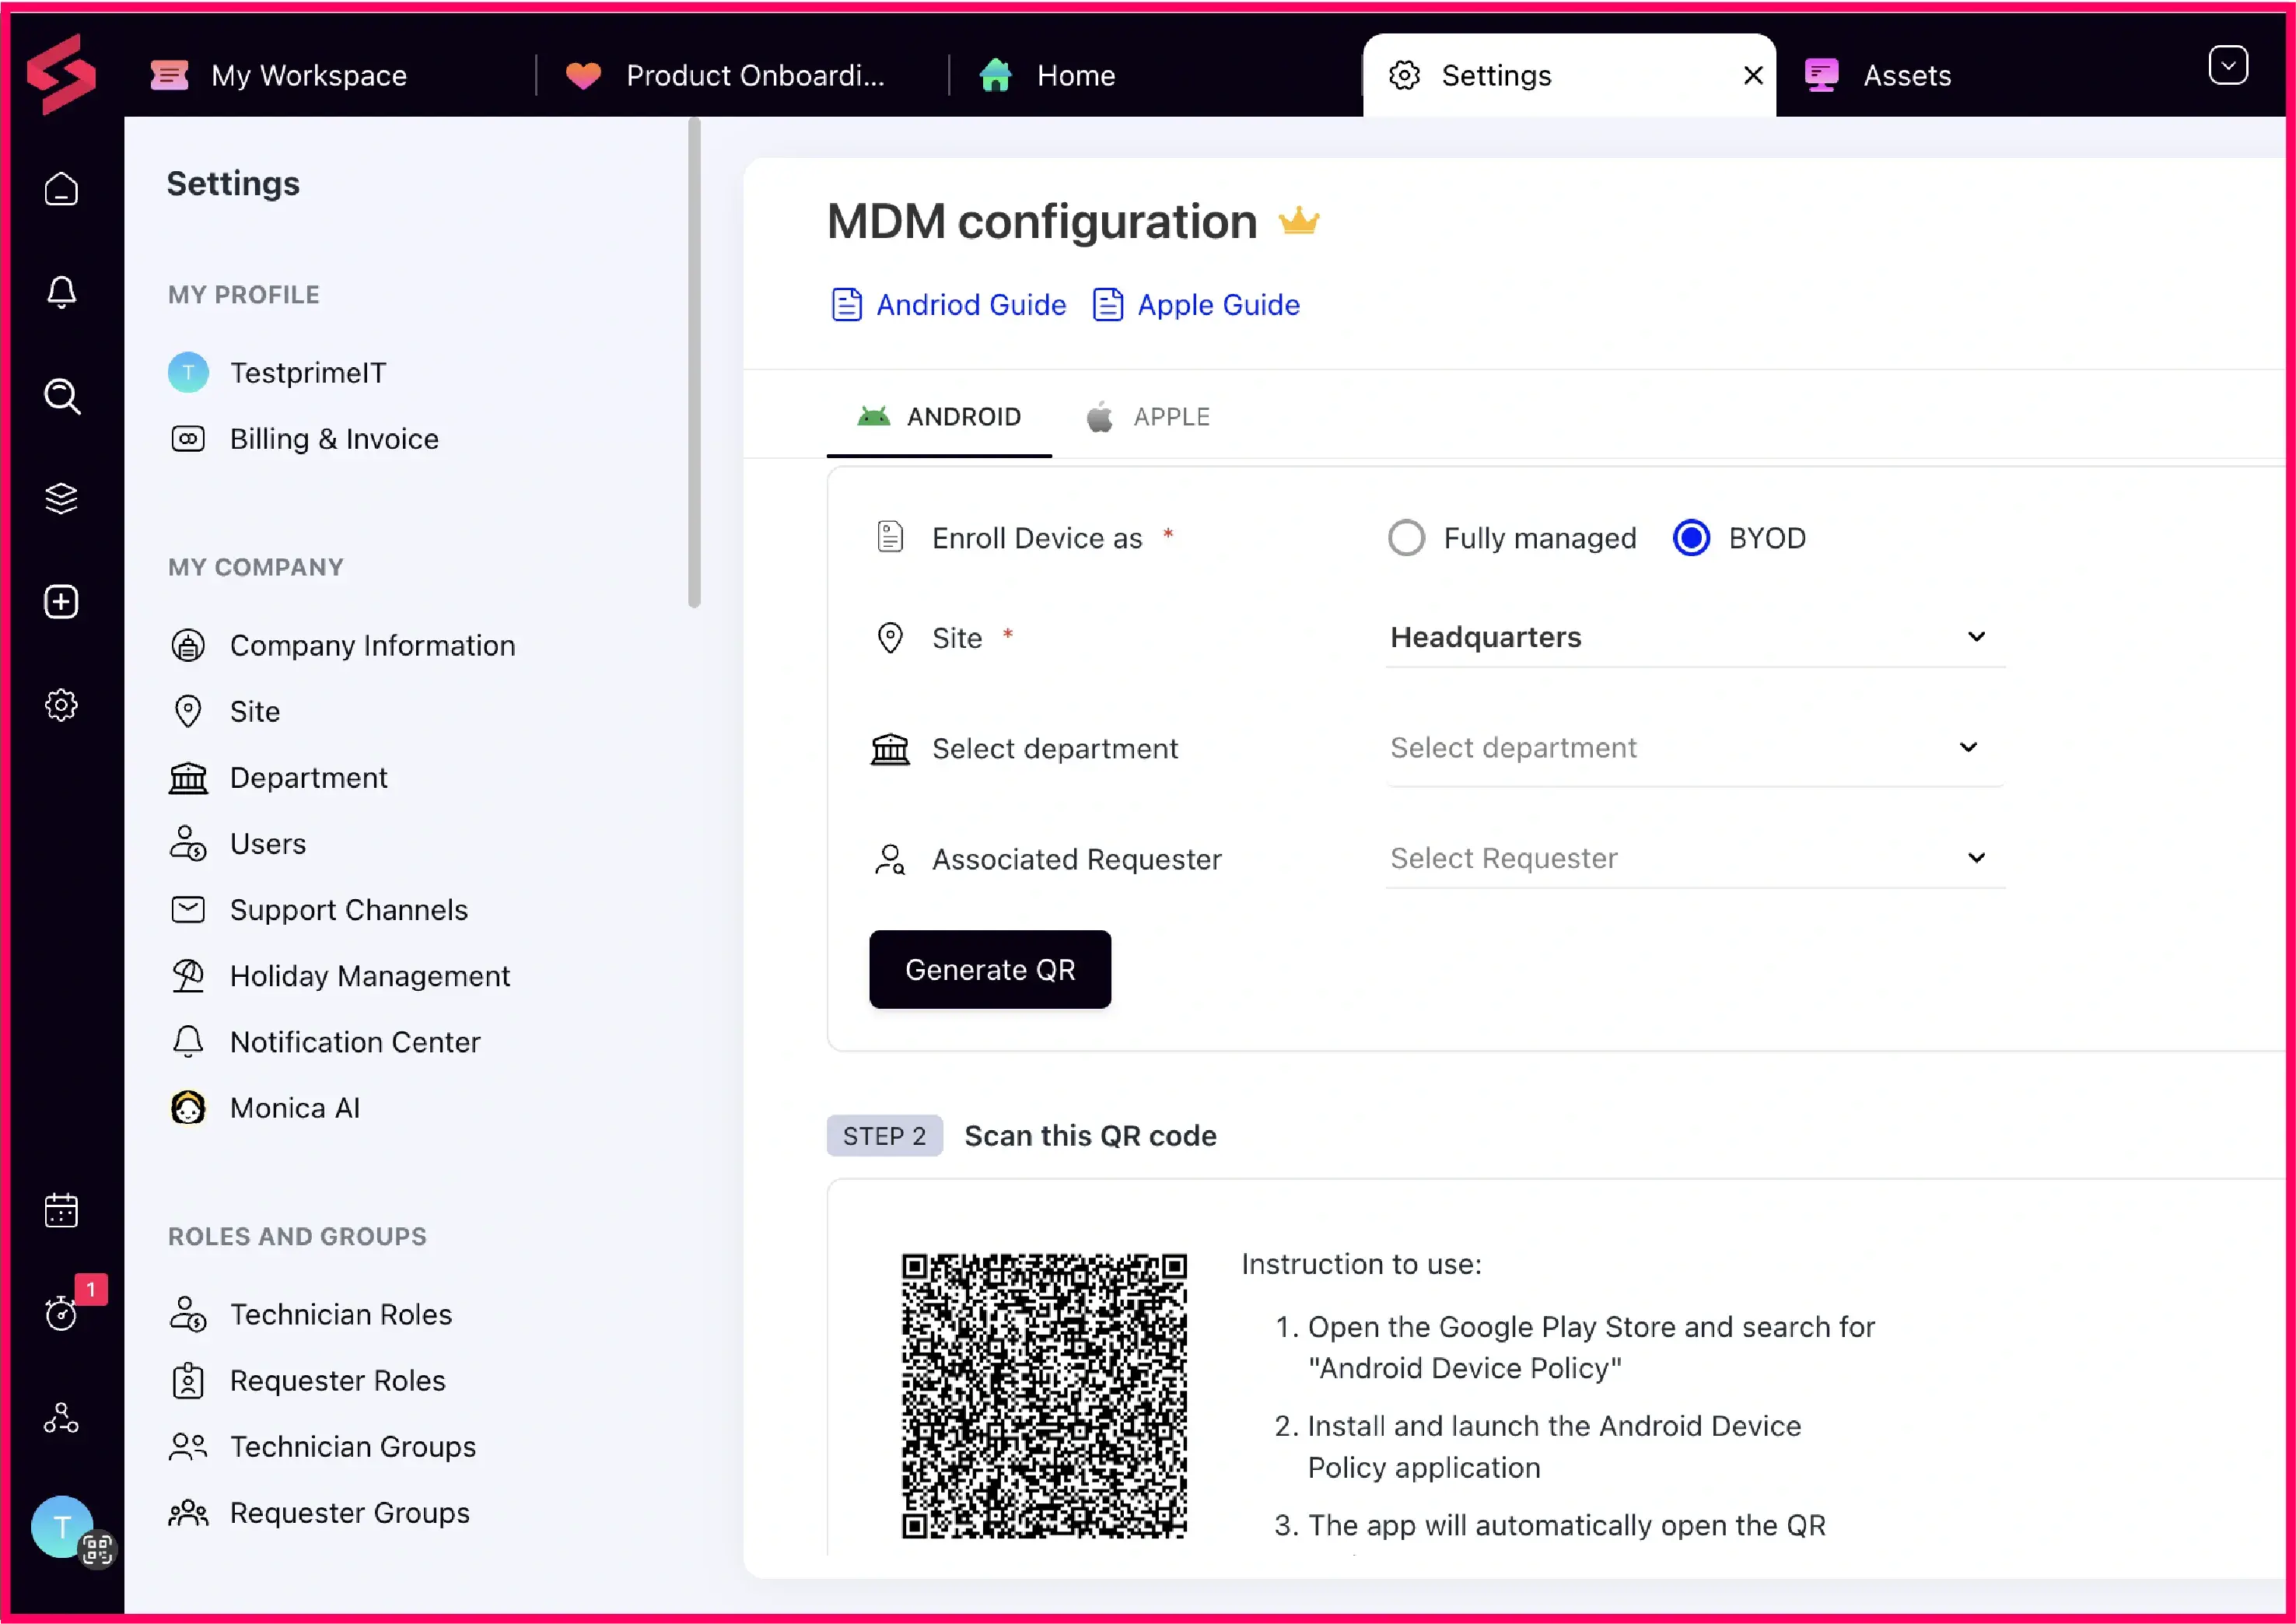Image resolution: width=2296 pixels, height=1624 pixels.
Task: Expand the tab overflow chevron at top right
Action: [x=2228, y=66]
